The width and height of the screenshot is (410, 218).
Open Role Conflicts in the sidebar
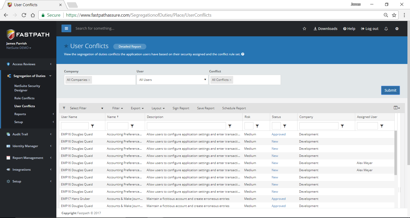[24, 98]
